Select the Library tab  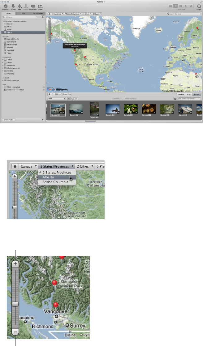click(x=9, y=14)
